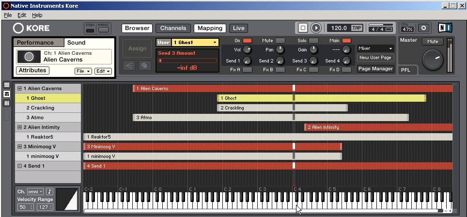Toggle the note icon beside Ch. omni
This screenshot has width=467, height=217.
tap(49, 191)
